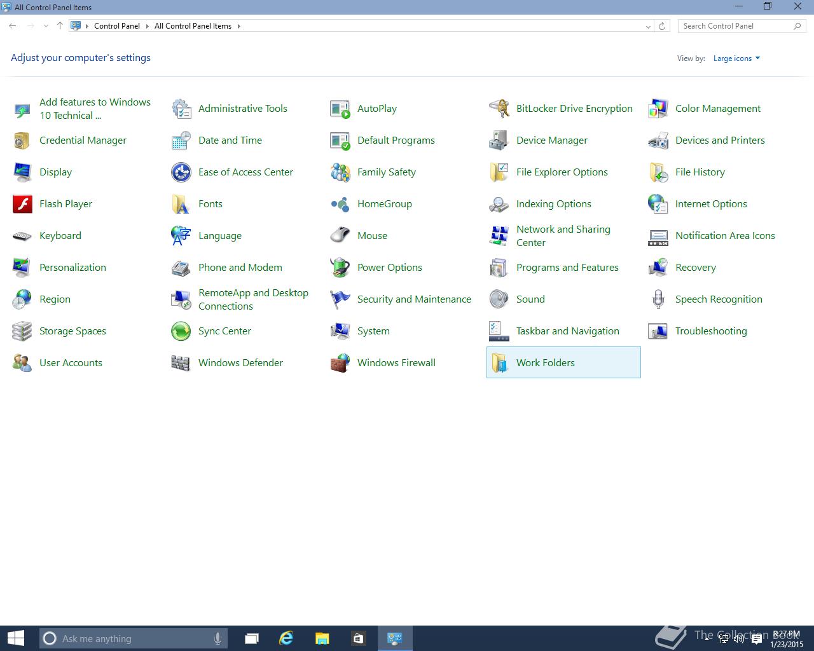
Task: Open Internet Options icon
Action: [x=658, y=204]
